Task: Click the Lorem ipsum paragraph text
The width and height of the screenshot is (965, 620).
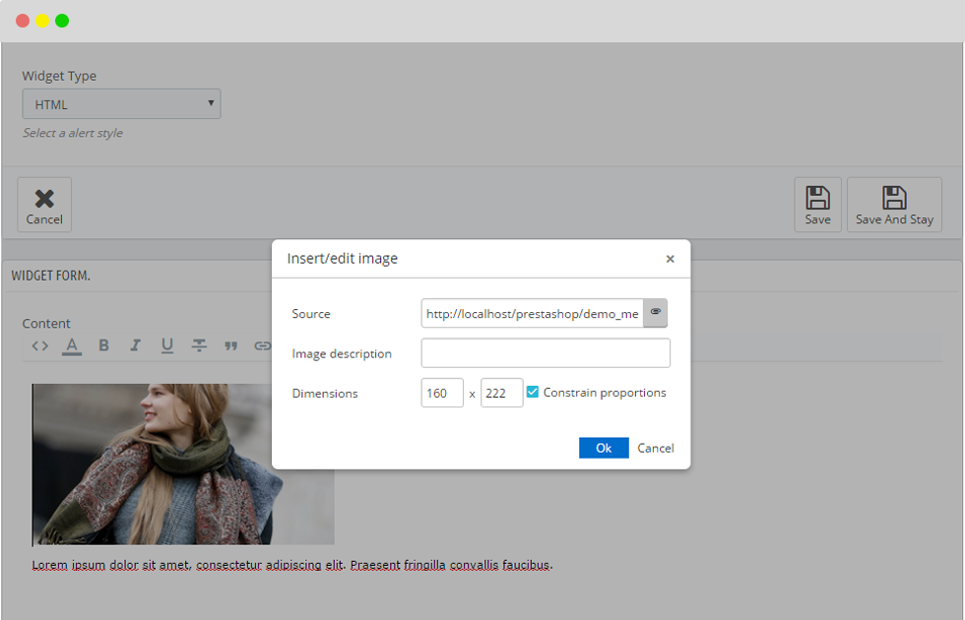Action: coord(292,565)
